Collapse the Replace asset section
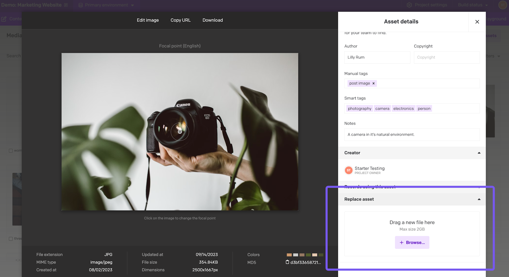The height and width of the screenshot is (277, 509). tap(479, 199)
